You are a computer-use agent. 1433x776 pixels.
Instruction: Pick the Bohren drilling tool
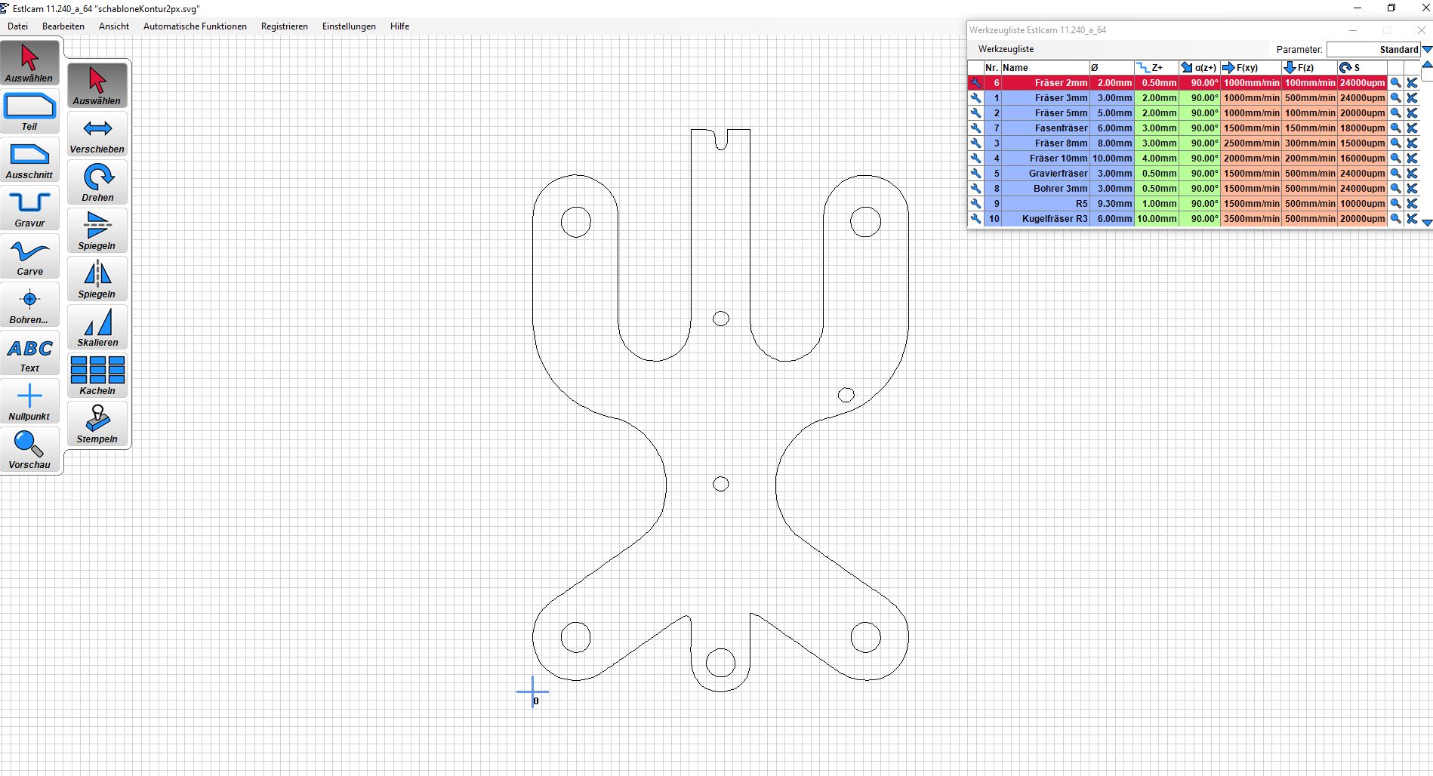(x=29, y=305)
